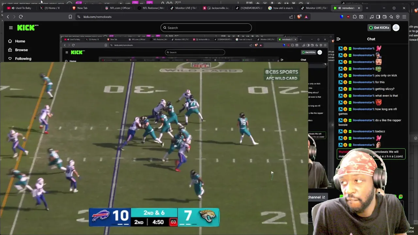This screenshot has width=418, height=235.
Task: Open the media controls music-note icon
Action: pyautogui.click(x=372, y=17)
